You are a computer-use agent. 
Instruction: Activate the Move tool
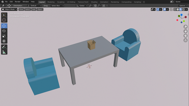tap(4, 26)
